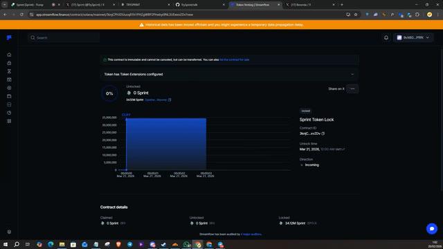
Task: Click the seventh sidebar icon, under the box
Action: pyautogui.click(x=9, y=104)
